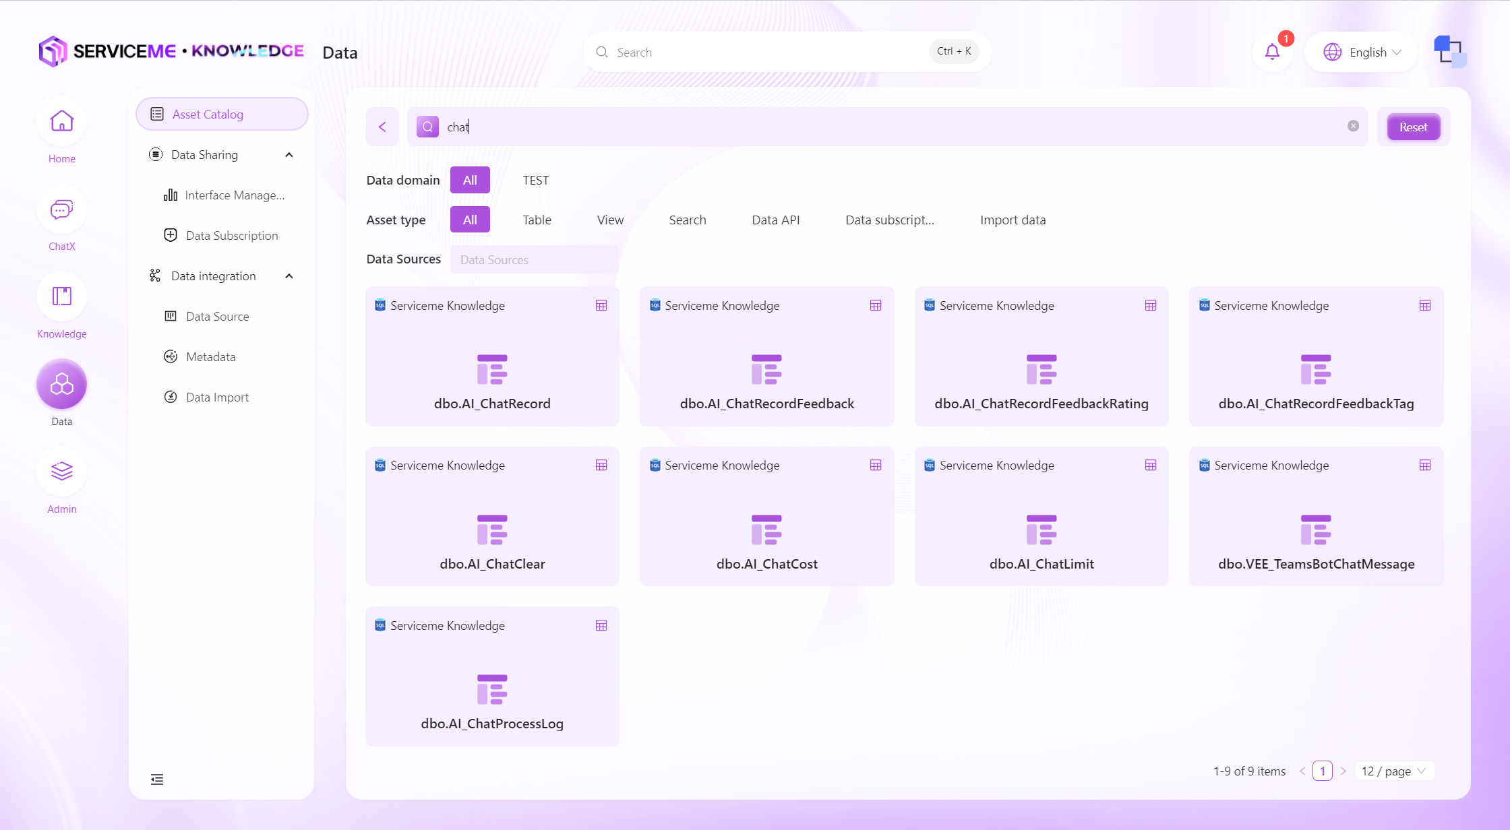Click table icon on dbo.AI_ChatRecord card

[x=601, y=306]
